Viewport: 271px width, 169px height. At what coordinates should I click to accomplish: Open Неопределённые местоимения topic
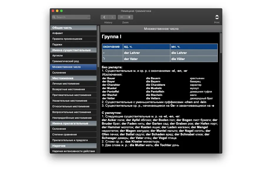coord(73,118)
